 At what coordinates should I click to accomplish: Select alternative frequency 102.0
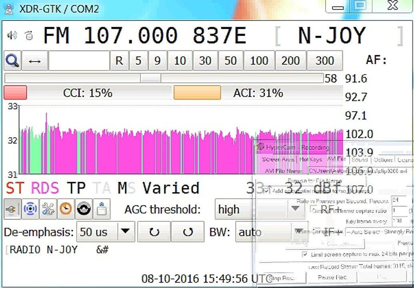click(359, 134)
